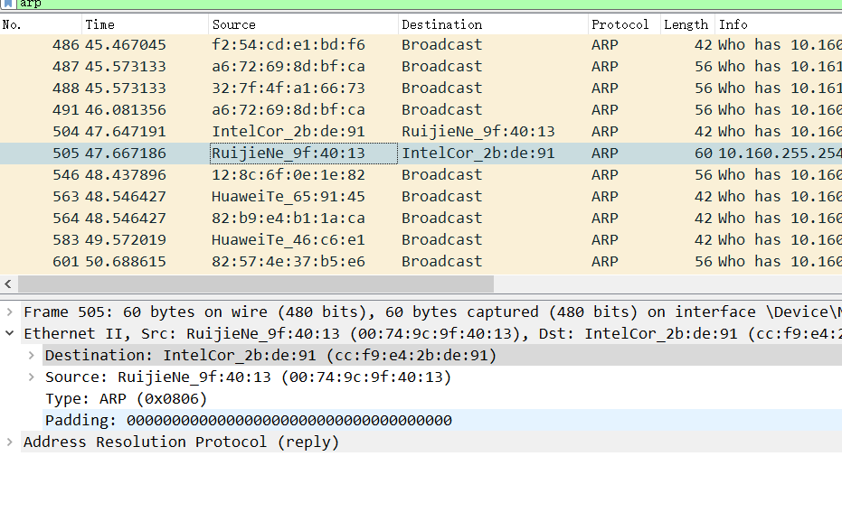Click the left arrow of the horizontal scrollbar
Screen dimensions: 842x512
pos(8,284)
